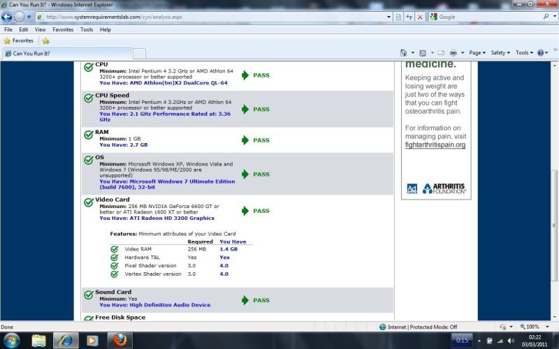Viewport: 559px width, 349px height.
Task: Open the Tools menu in menu bar
Action: pyautogui.click(x=87, y=29)
